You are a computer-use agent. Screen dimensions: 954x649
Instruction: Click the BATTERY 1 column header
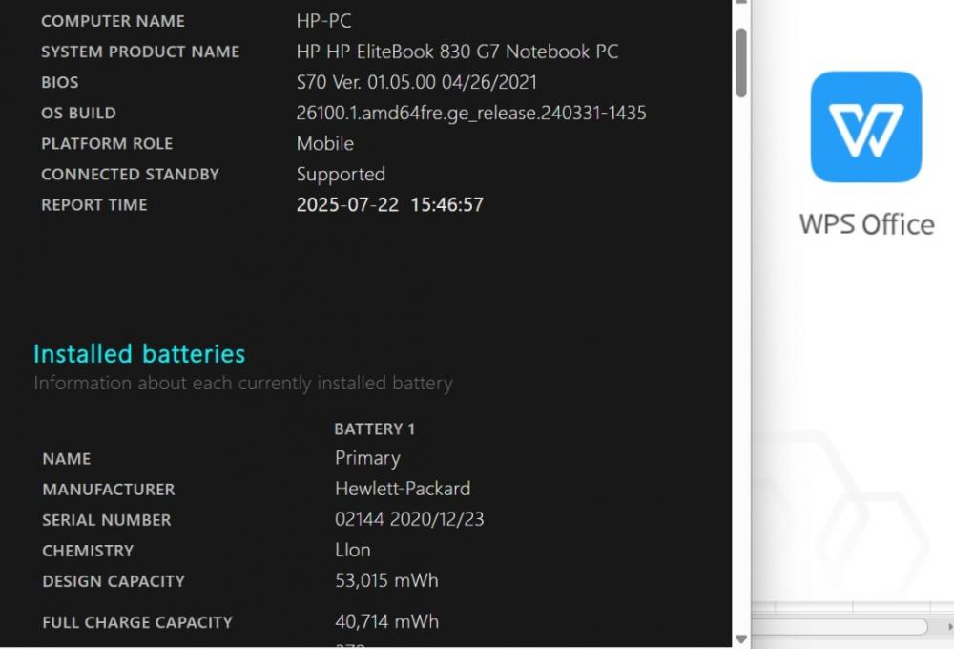[375, 429]
